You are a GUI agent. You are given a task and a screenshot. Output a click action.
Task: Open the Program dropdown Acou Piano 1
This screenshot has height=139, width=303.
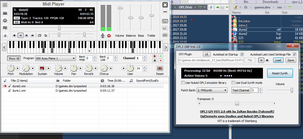(56, 58)
